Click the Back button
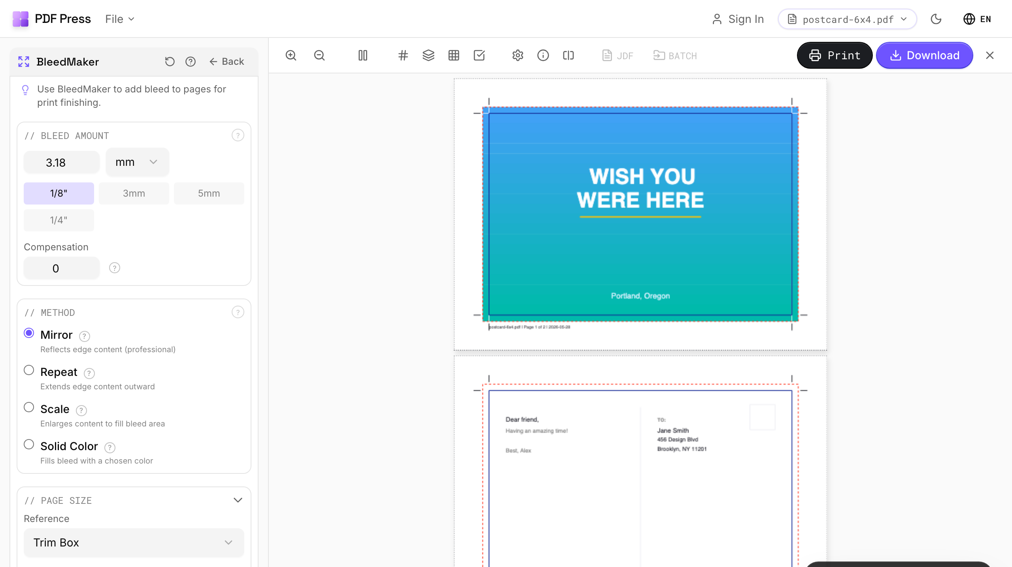 coord(227,62)
